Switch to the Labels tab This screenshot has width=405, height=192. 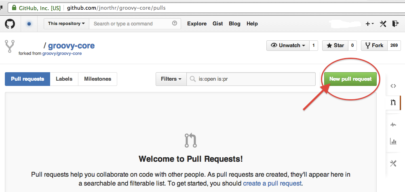click(x=64, y=79)
